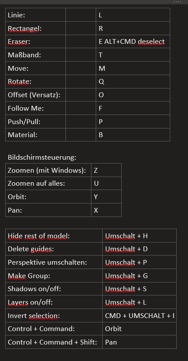Click the Maßband: table cell
Screen dimensions: 188x361
coord(36,55)
